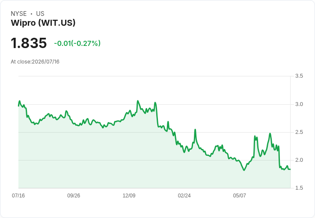The width and height of the screenshot is (315, 218).
Task: Click the NYSE exchange label
Action: 19,14
